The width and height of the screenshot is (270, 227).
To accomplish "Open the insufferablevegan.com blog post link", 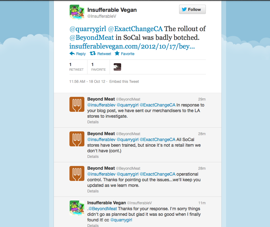I will pyautogui.click(x=132, y=46).
